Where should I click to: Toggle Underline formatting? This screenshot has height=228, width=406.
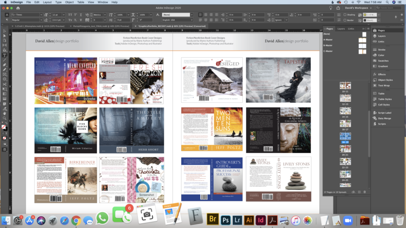(81, 15)
